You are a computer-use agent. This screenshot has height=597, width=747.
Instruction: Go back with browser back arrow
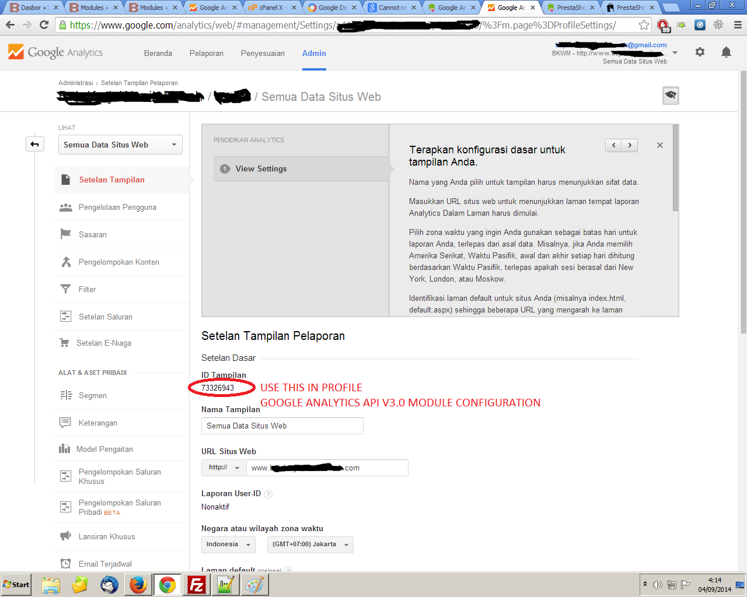10,24
